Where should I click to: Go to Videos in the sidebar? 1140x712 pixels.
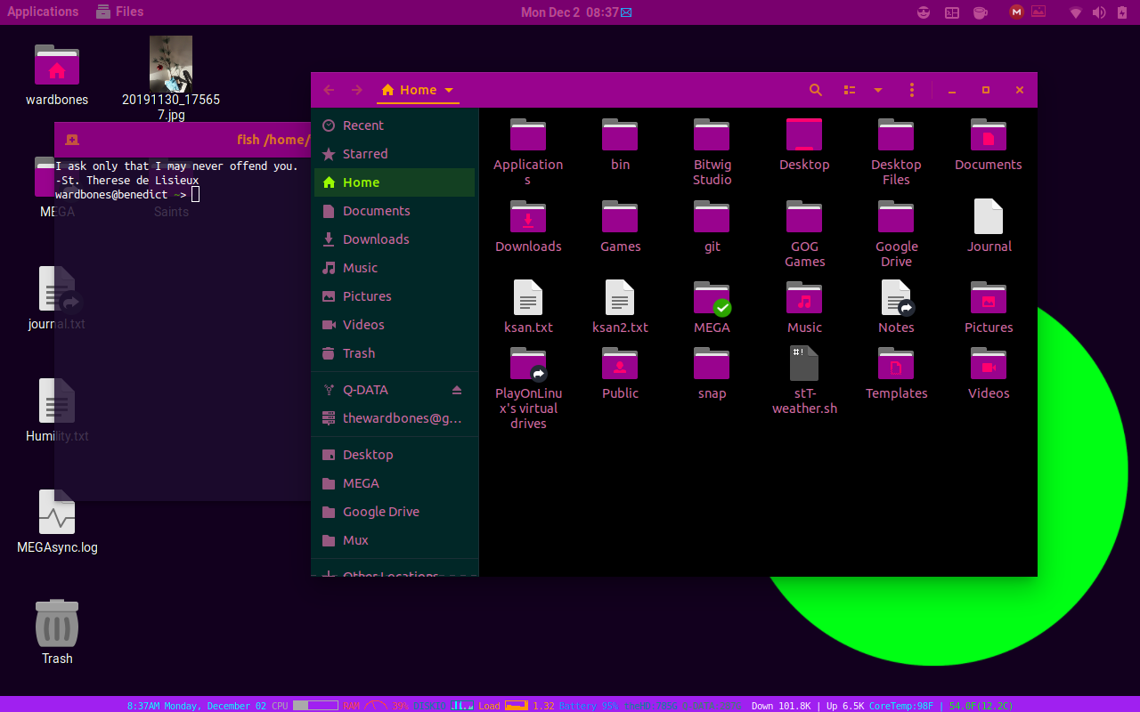point(395,325)
